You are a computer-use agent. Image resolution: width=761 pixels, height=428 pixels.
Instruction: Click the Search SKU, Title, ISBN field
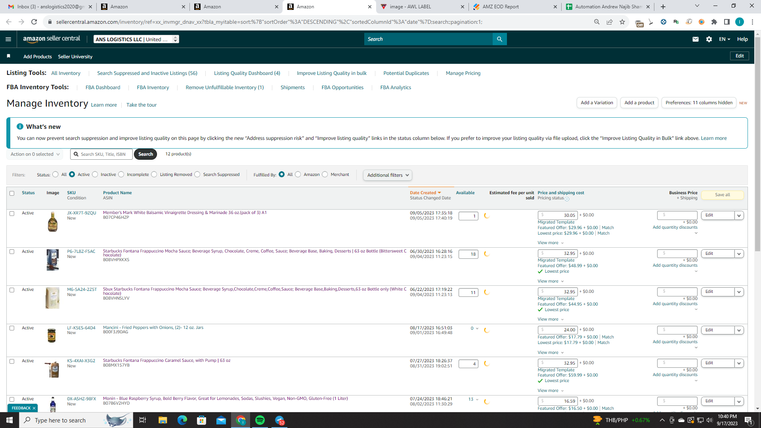click(101, 154)
